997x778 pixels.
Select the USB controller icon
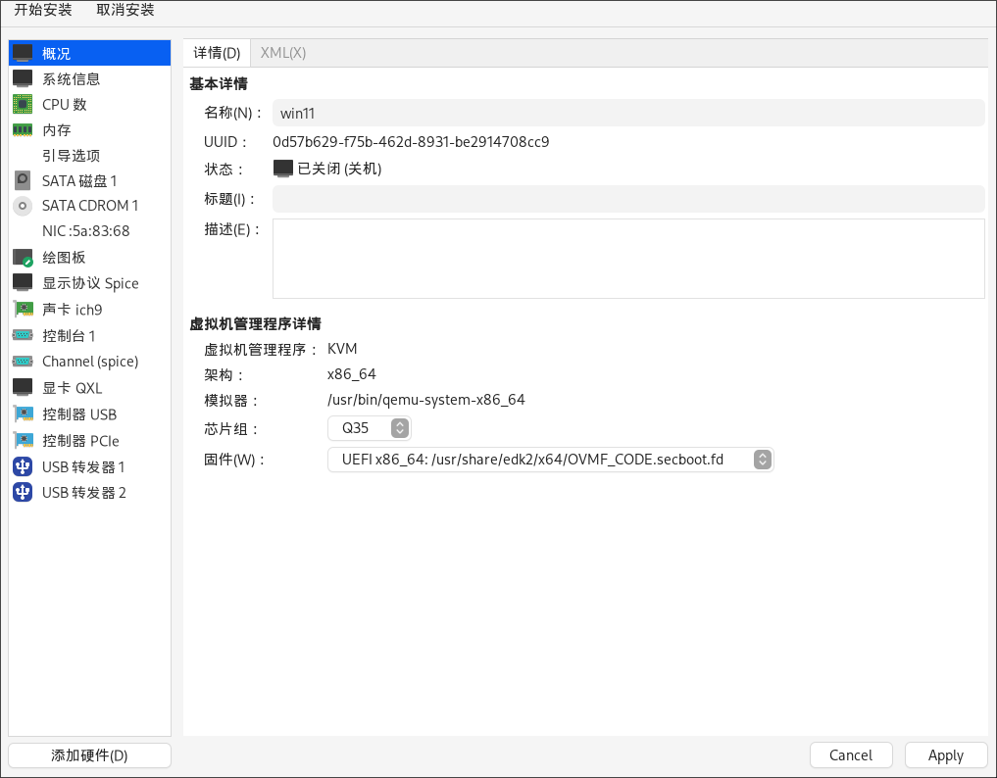tap(23, 414)
